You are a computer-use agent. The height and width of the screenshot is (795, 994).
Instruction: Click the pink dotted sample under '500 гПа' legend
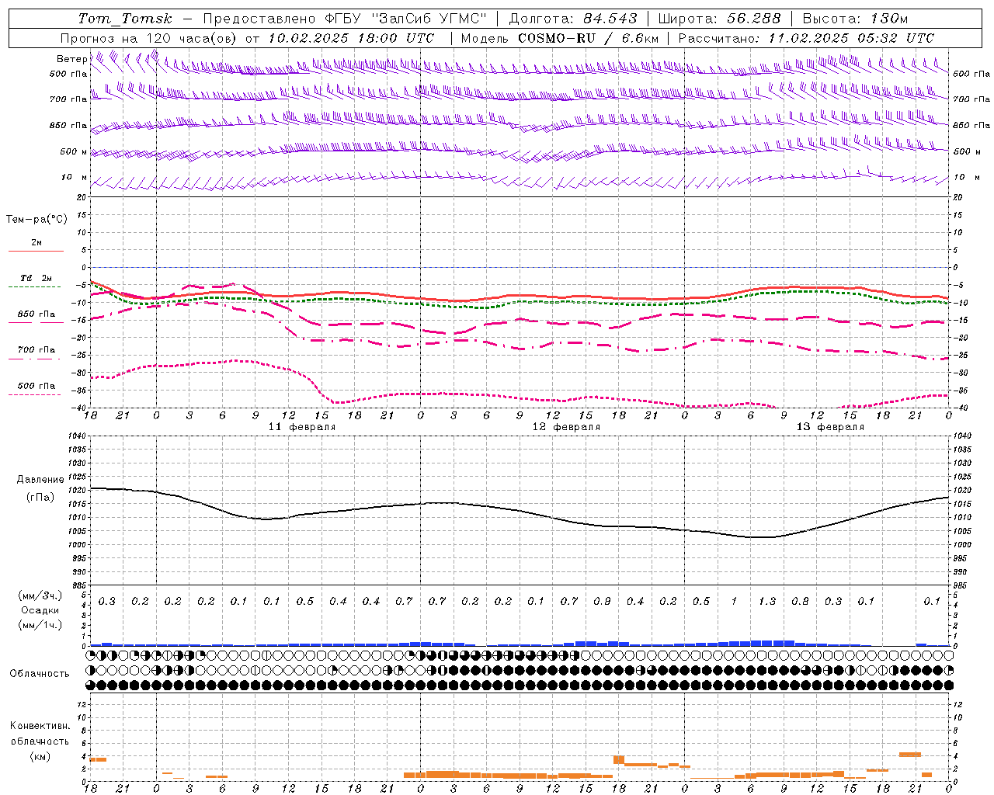click(x=35, y=394)
